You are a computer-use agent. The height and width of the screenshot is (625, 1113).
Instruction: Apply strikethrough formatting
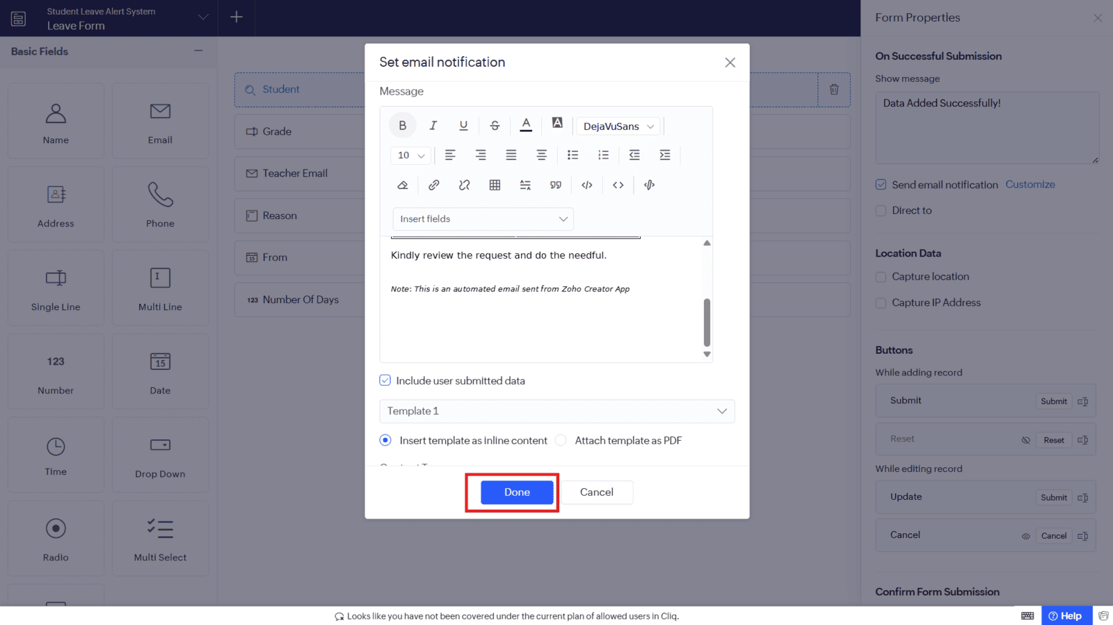[x=495, y=126]
